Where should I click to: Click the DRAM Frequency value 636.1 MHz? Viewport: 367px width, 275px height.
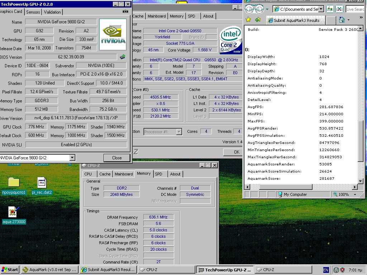click(158, 217)
